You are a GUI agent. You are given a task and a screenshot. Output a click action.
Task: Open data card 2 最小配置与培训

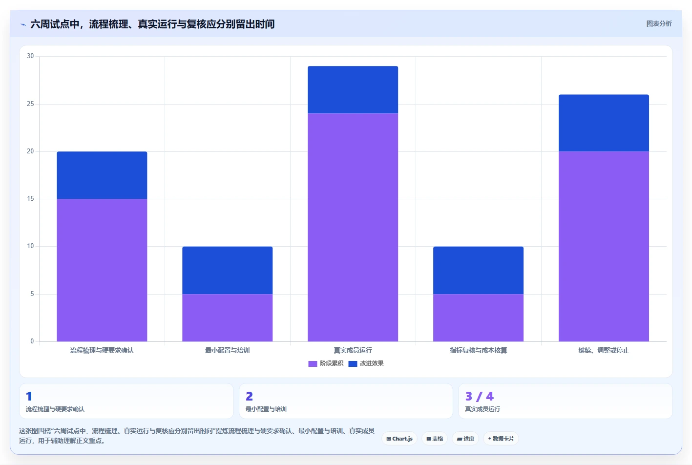click(346, 401)
